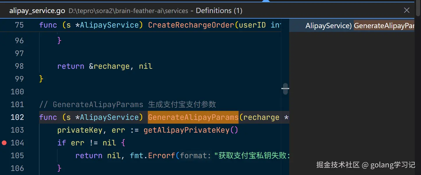Click the closing brace on line 99

[41, 79]
